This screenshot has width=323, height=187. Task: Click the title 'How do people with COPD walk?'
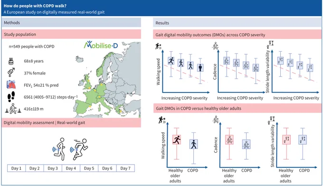pyautogui.click(x=35, y=6)
